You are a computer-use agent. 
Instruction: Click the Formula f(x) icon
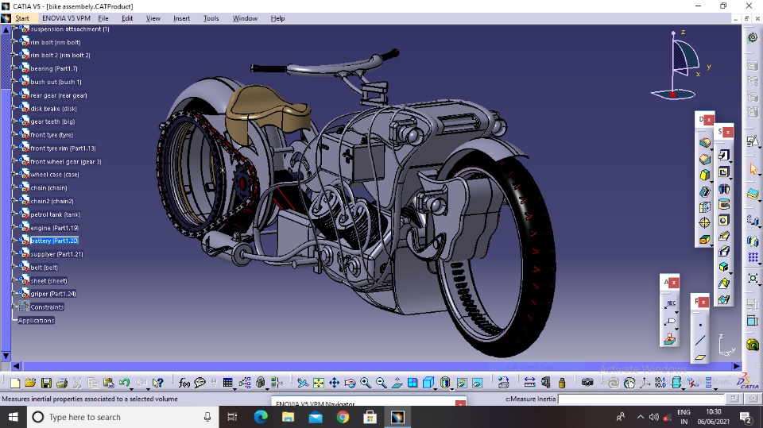coord(184,383)
